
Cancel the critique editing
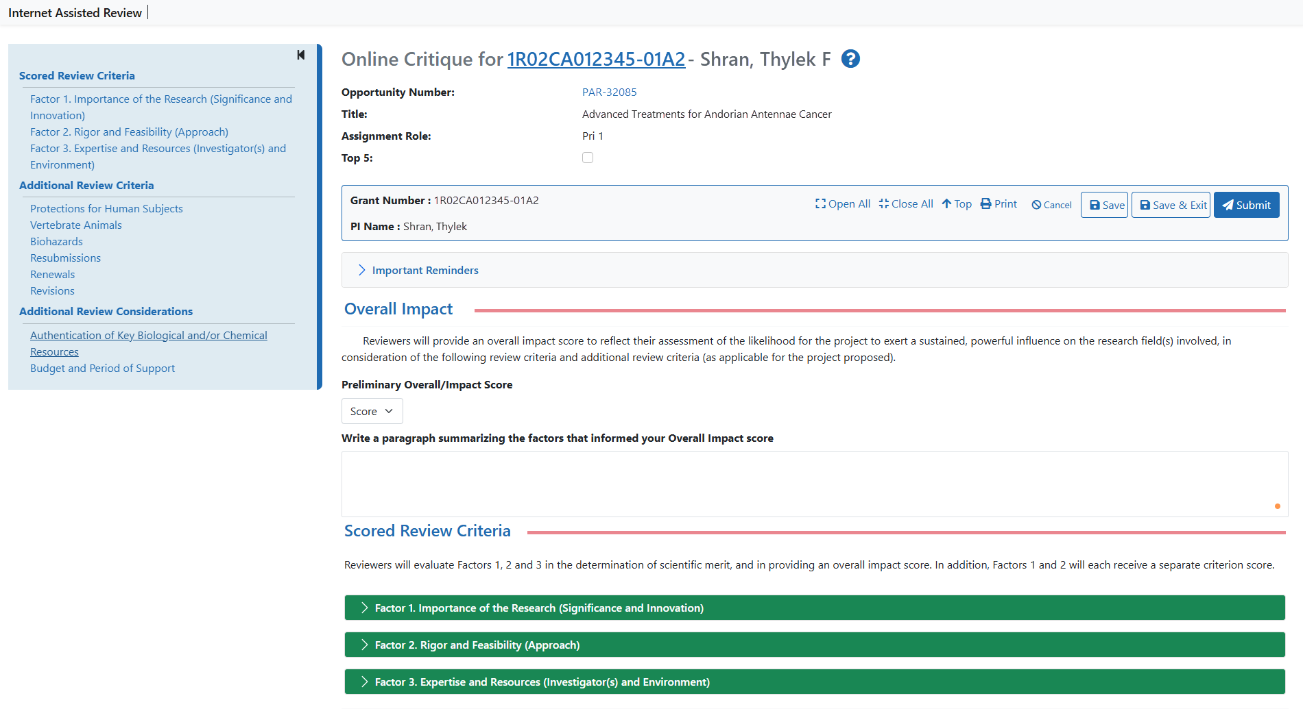(1051, 205)
